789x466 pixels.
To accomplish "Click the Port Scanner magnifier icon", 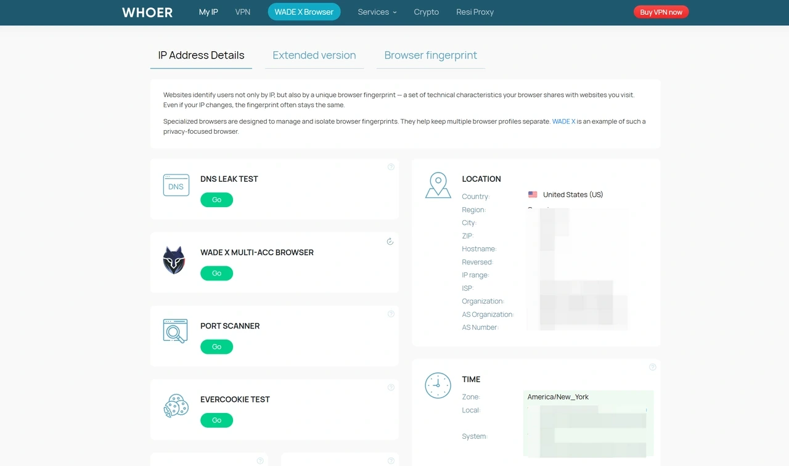I will tap(176, 331).
